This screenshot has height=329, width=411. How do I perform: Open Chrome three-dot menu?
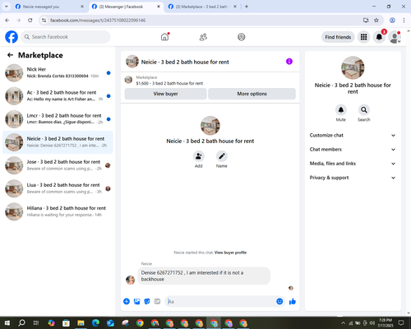[x=404, y=20]
